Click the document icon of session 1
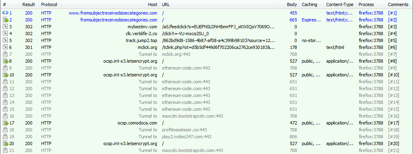 (5, 13)
